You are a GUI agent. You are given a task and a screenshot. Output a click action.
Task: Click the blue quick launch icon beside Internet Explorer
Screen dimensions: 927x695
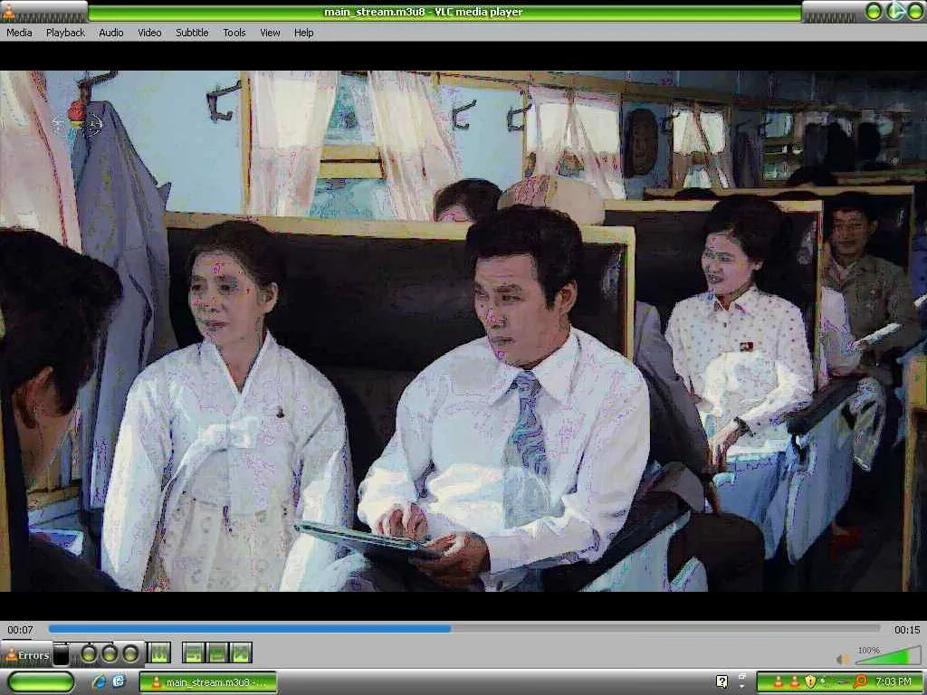coord(119,681)
